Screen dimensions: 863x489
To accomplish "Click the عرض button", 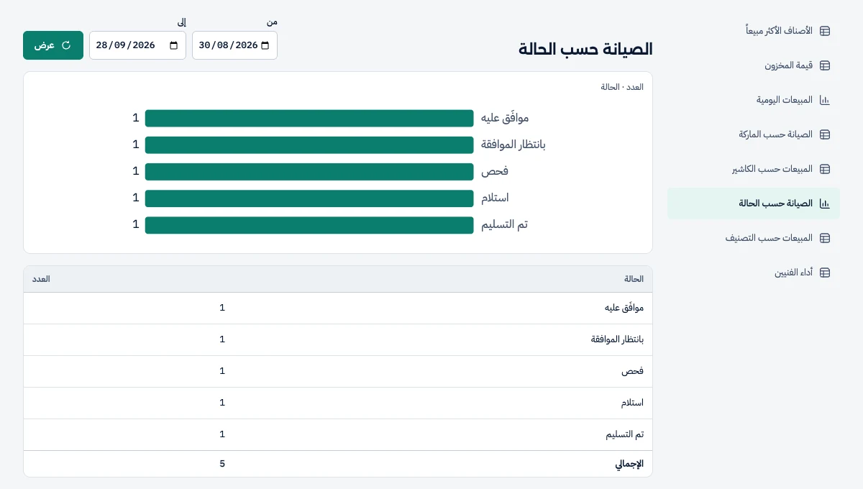I will [x=53, y=45].
